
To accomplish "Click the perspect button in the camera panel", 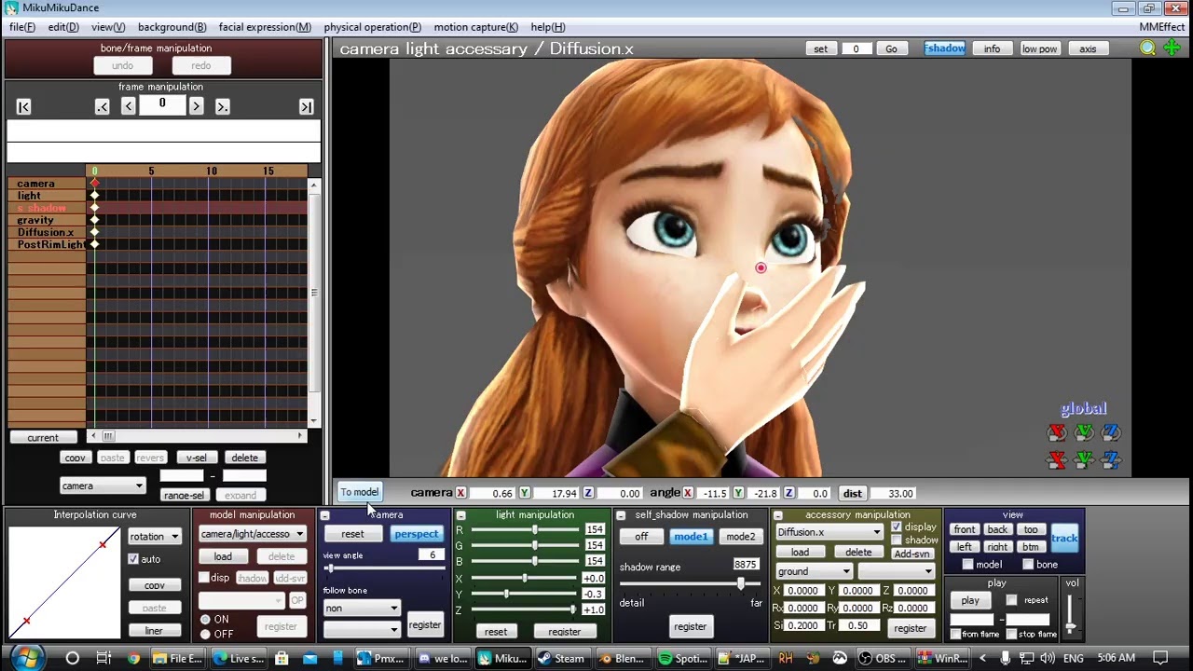I will pyautogui.click(x=417, y=534).
